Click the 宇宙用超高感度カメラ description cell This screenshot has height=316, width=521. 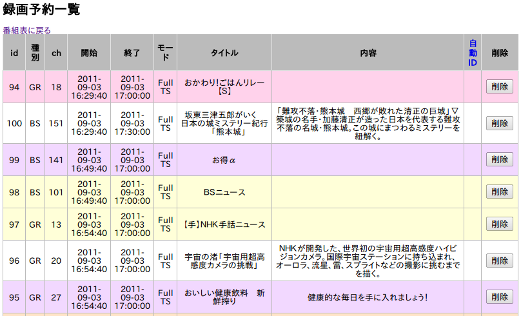(x=368, y=261)
